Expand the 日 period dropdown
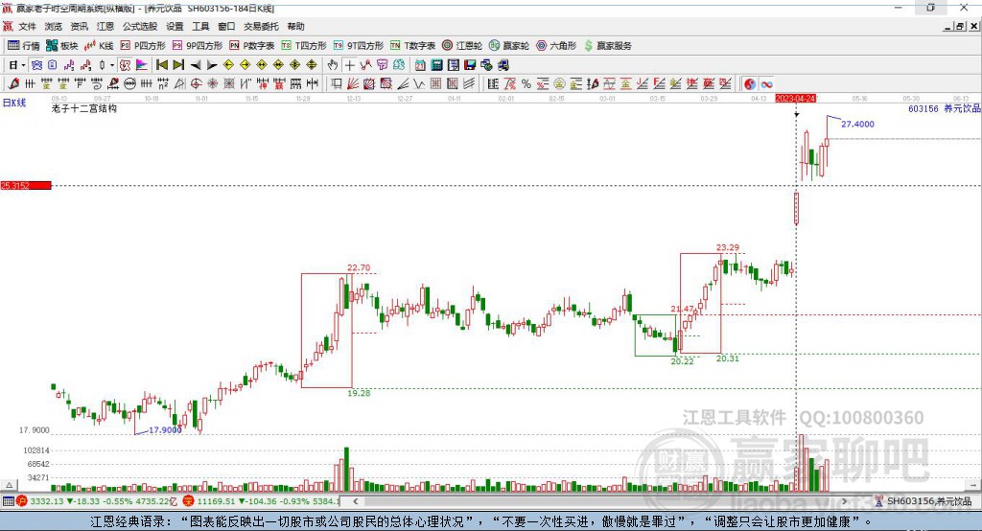Screen dimensions: 982x531 coord(23,65)
